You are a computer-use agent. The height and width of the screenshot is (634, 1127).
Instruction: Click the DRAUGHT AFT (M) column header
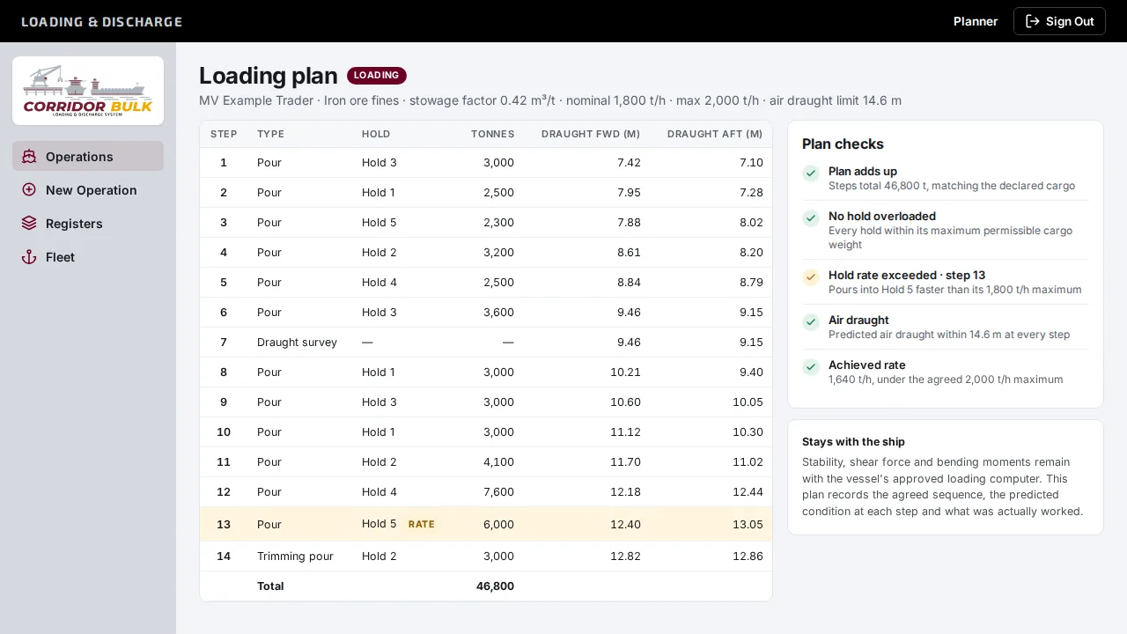[715, 134]
